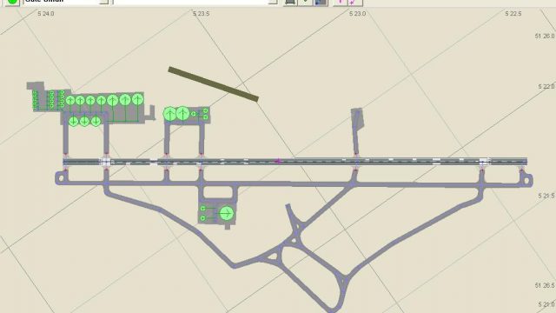Select the left down-arrow gate in main apron's lower row
This screenshot has width=556, height=313.
[x=73, y=122]
